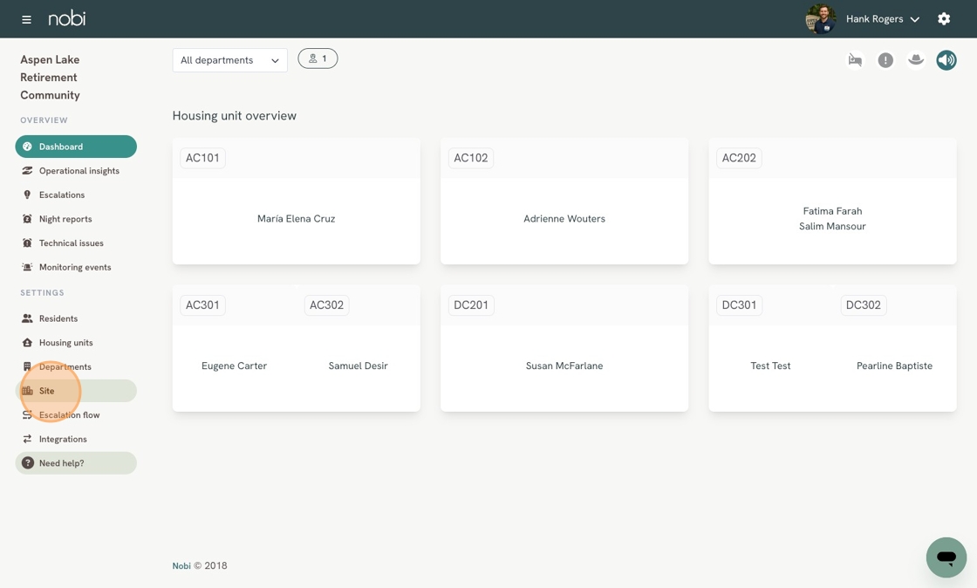The width and height of the screenshot is (977, 588).
Task: Open the settings gear in top bar
Action: pyautogui.click(x=943, y=18)
